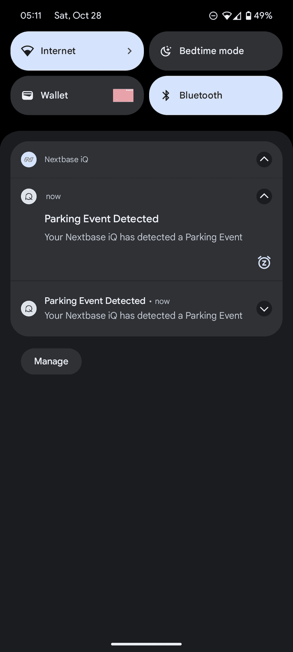This screenshot has width=293, height=652.
Task: Open Internet details via the chevron arrow
Action: [x=130, y=51]
